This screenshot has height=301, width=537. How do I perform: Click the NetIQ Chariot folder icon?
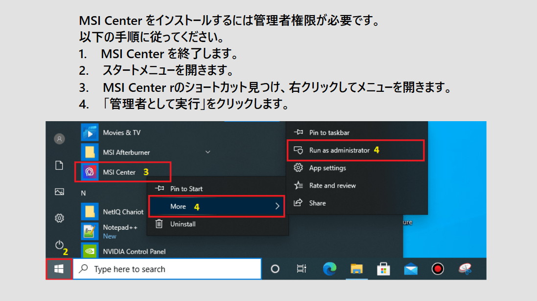90,212
